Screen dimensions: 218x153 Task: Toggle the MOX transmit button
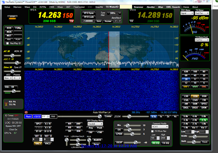[x=9, y=32]
